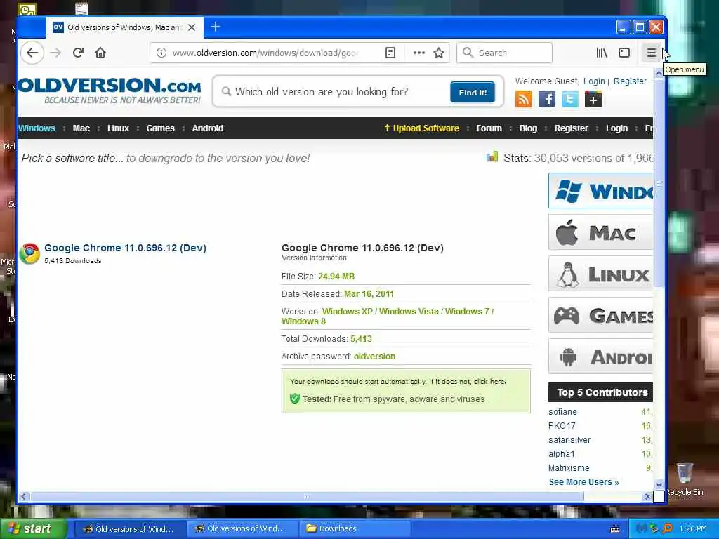Click the taskbar keyboard icon
The image size is (719, 539).
click(x=615, y=529)
